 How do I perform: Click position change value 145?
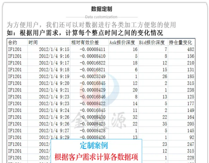(191, 130)
